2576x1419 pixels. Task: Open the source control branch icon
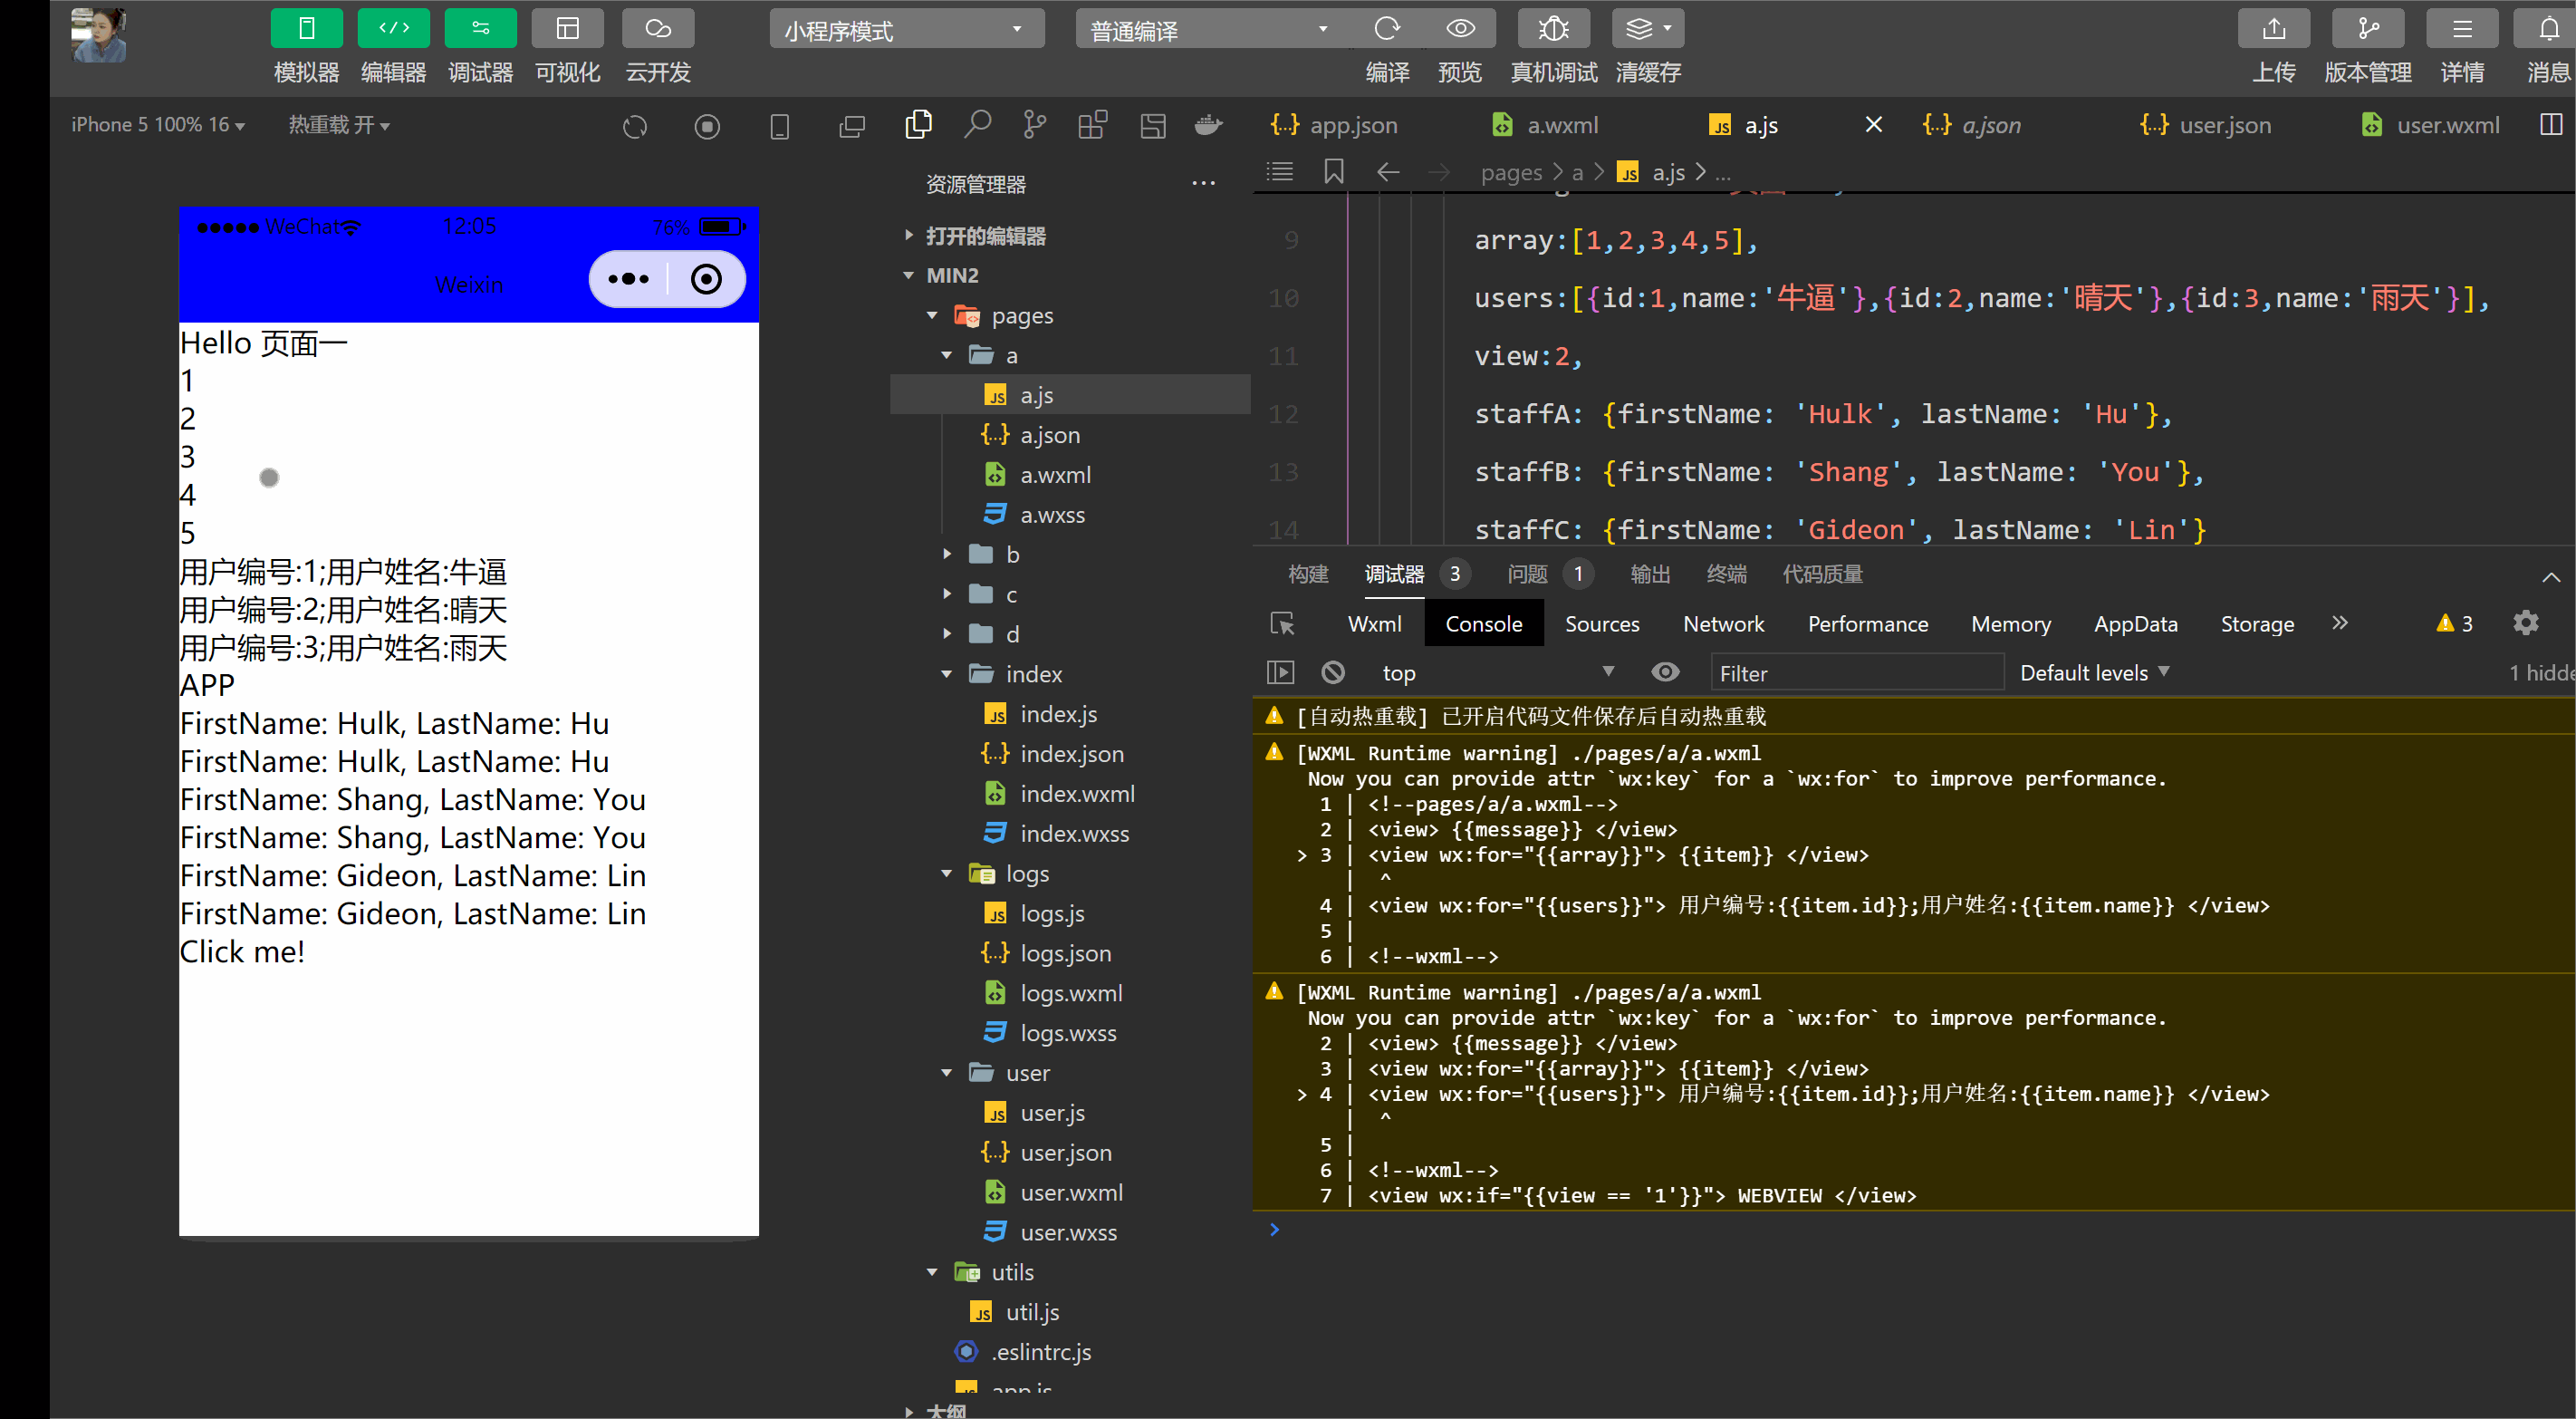[1035, 125]
